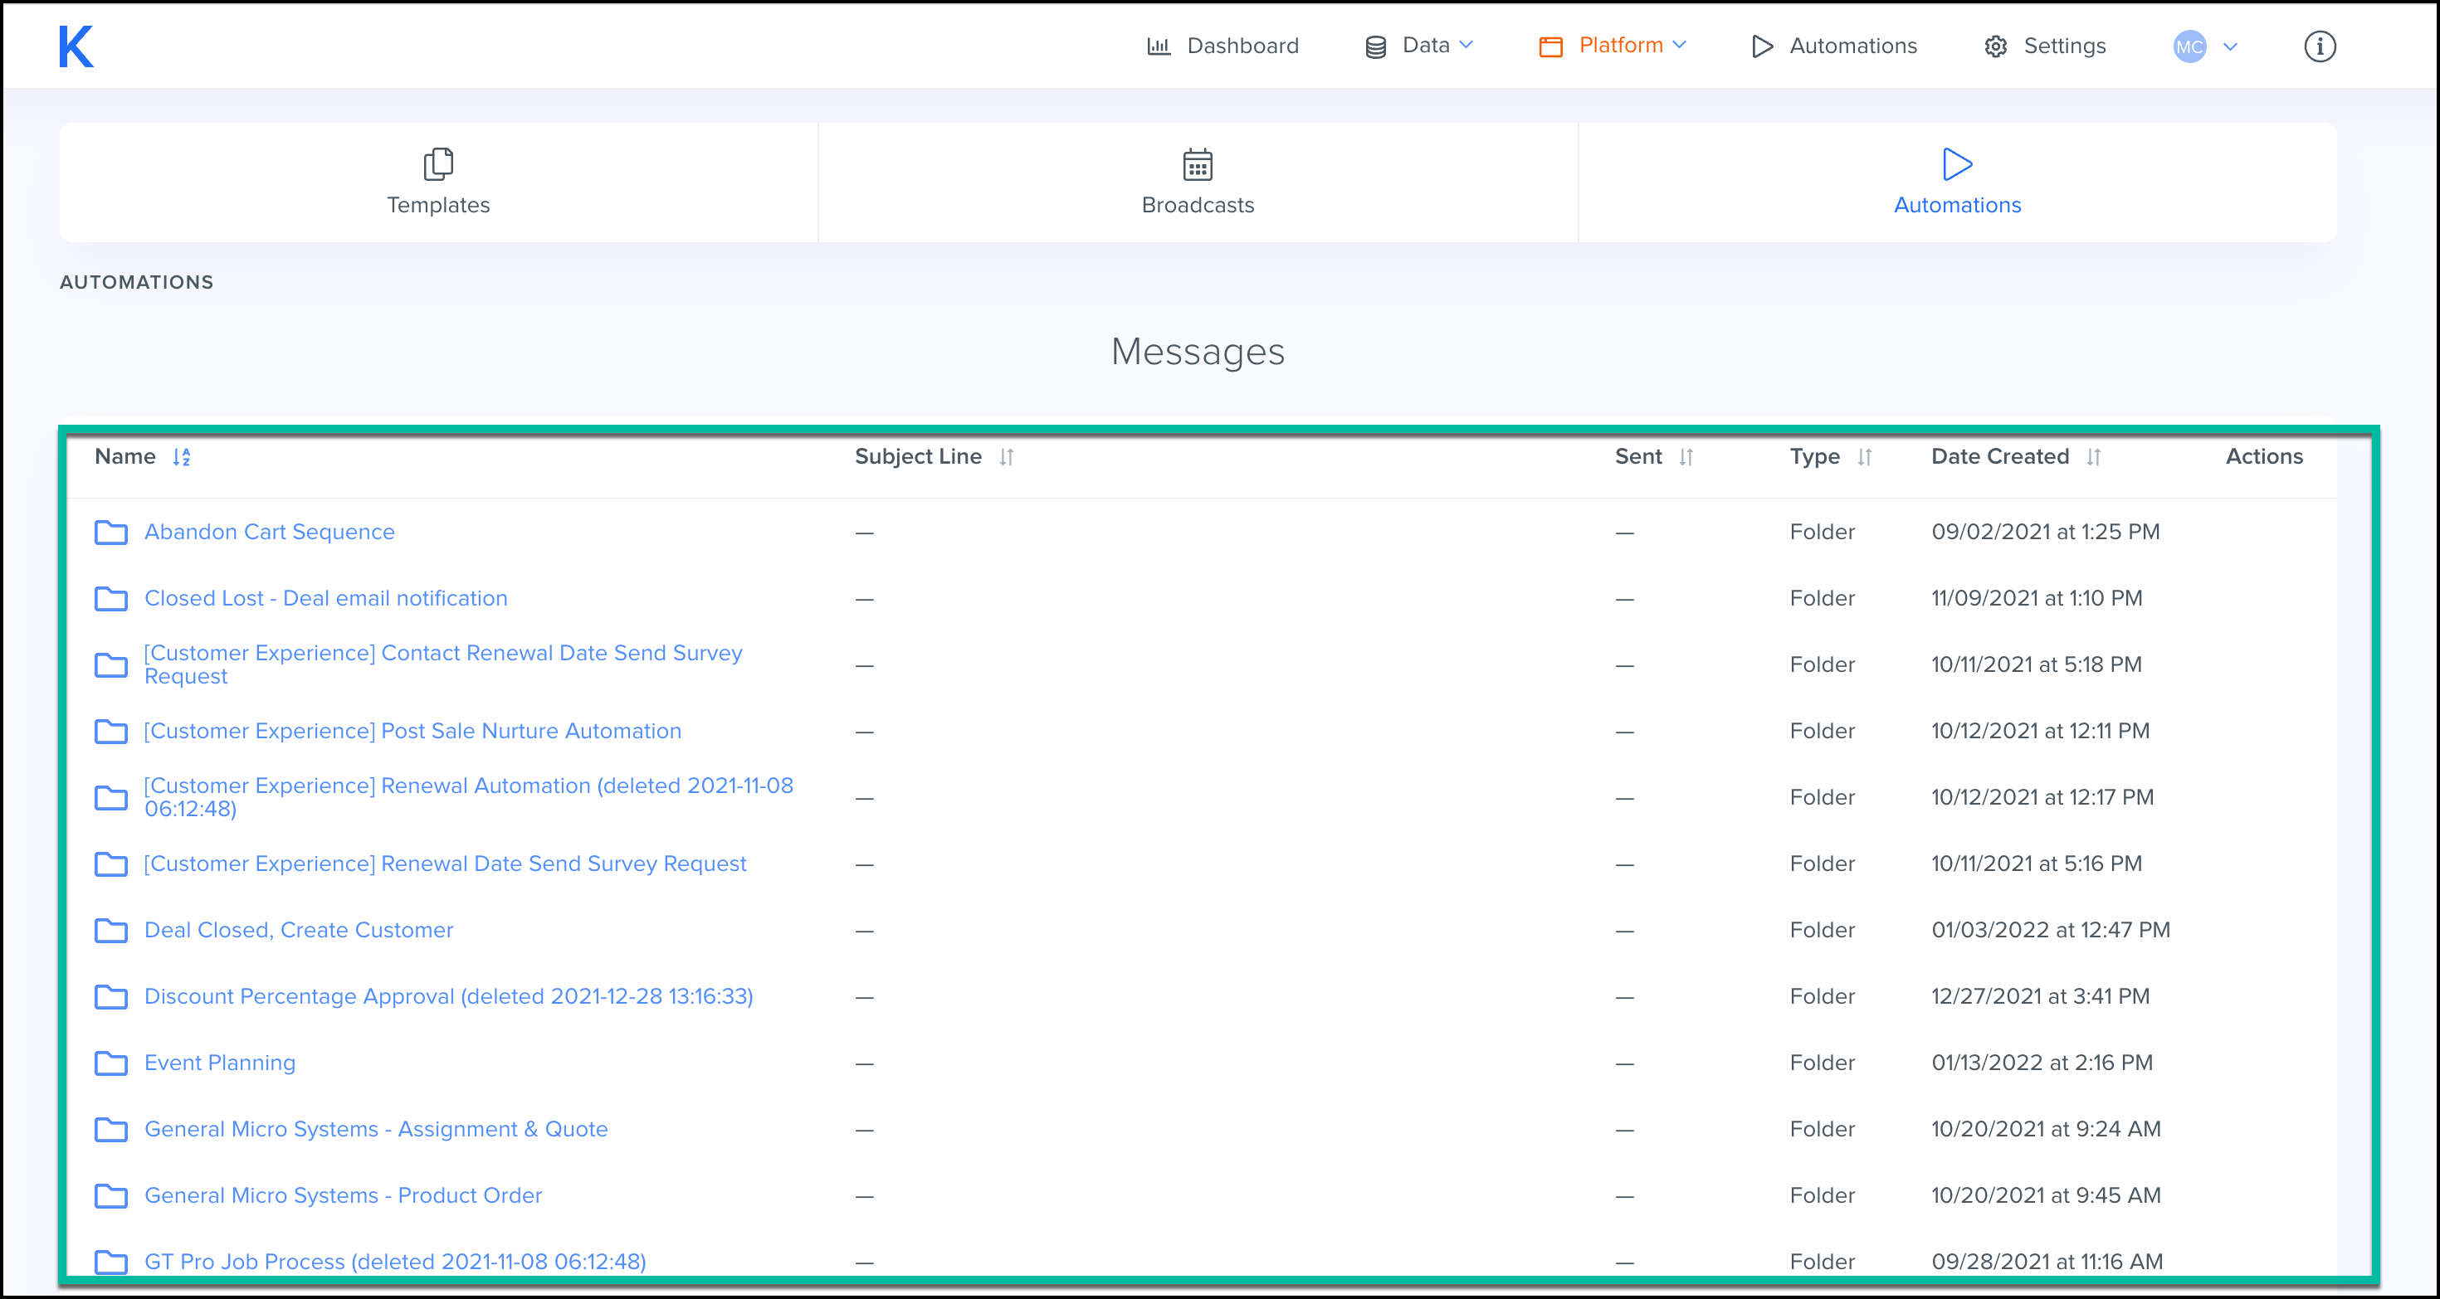Click the K logo icon
Viewport: 2440px width, 1299px height.
[76, 46]
